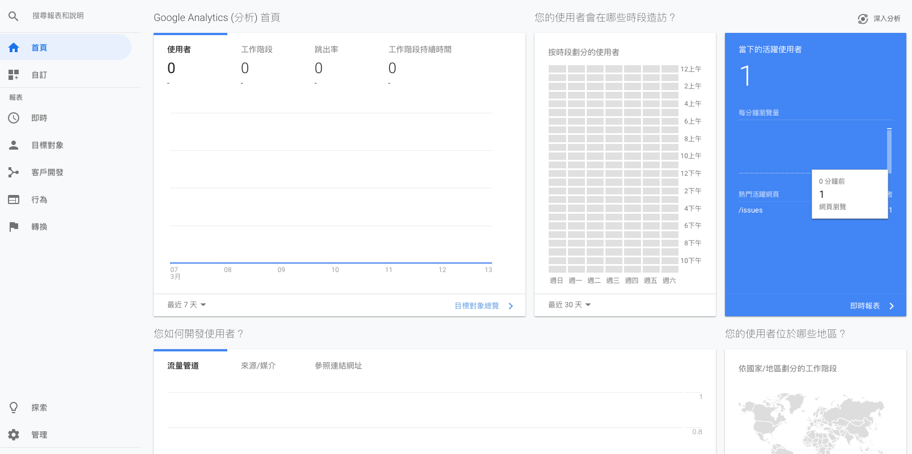This screenshot has width=912, height=454.
Task: Expand the 最近 7 天 date range dropdown
Action: point(186,305)
